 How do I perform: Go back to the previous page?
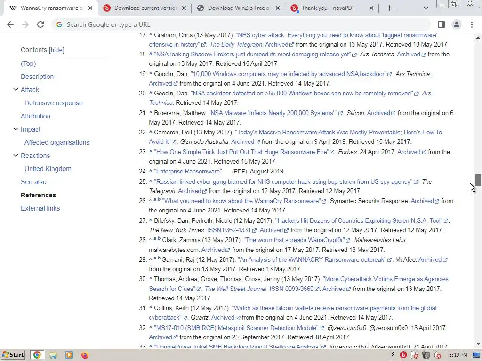coord(10,24)
